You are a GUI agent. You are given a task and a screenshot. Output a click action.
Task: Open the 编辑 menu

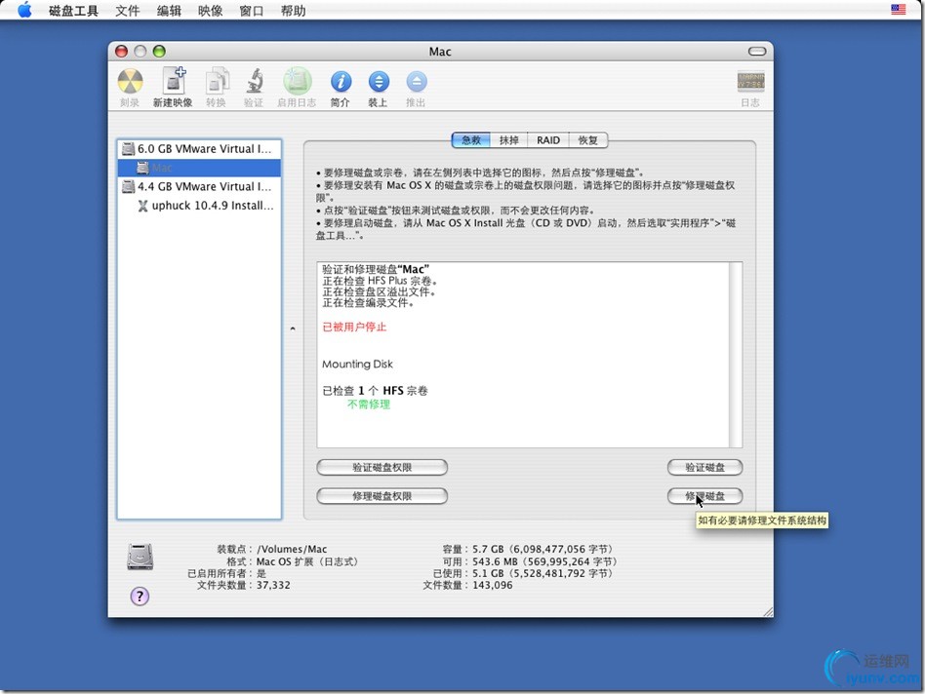[x=169, y=11]
